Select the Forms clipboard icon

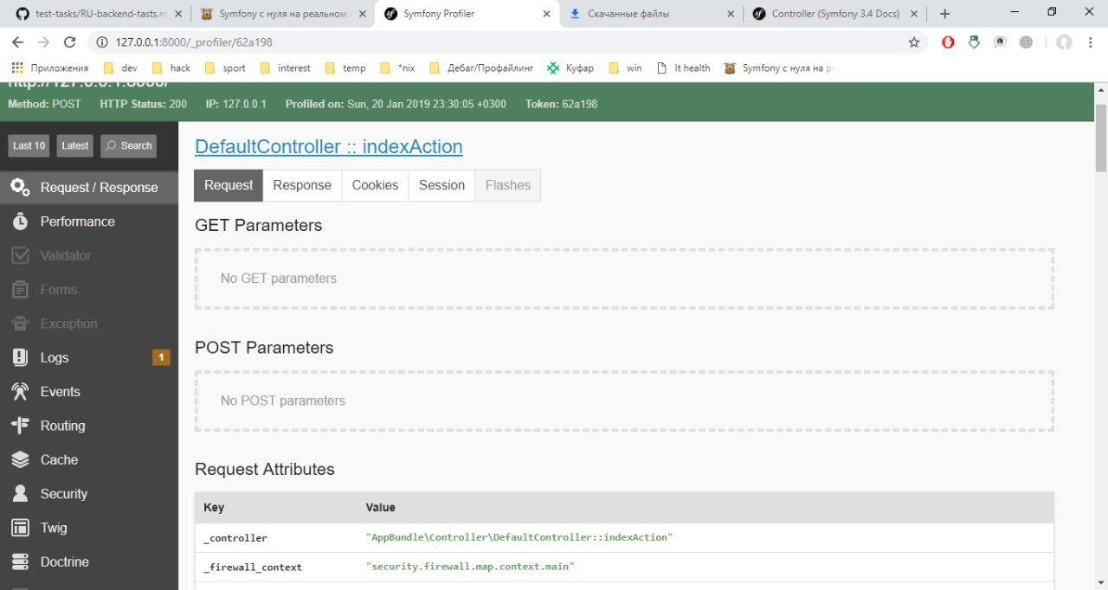tap(20, 290)
